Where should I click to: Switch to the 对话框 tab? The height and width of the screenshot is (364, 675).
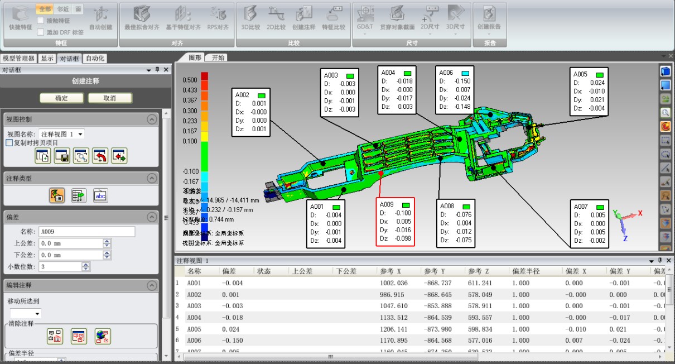click(70, 58)
